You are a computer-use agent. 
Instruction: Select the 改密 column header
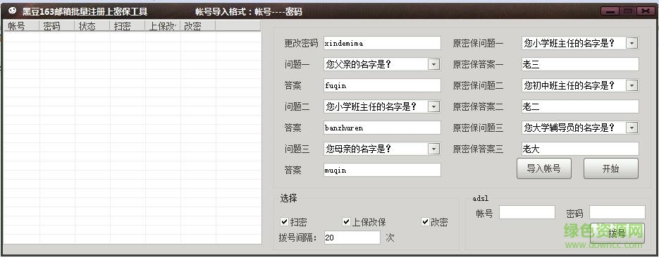point(198,26)
